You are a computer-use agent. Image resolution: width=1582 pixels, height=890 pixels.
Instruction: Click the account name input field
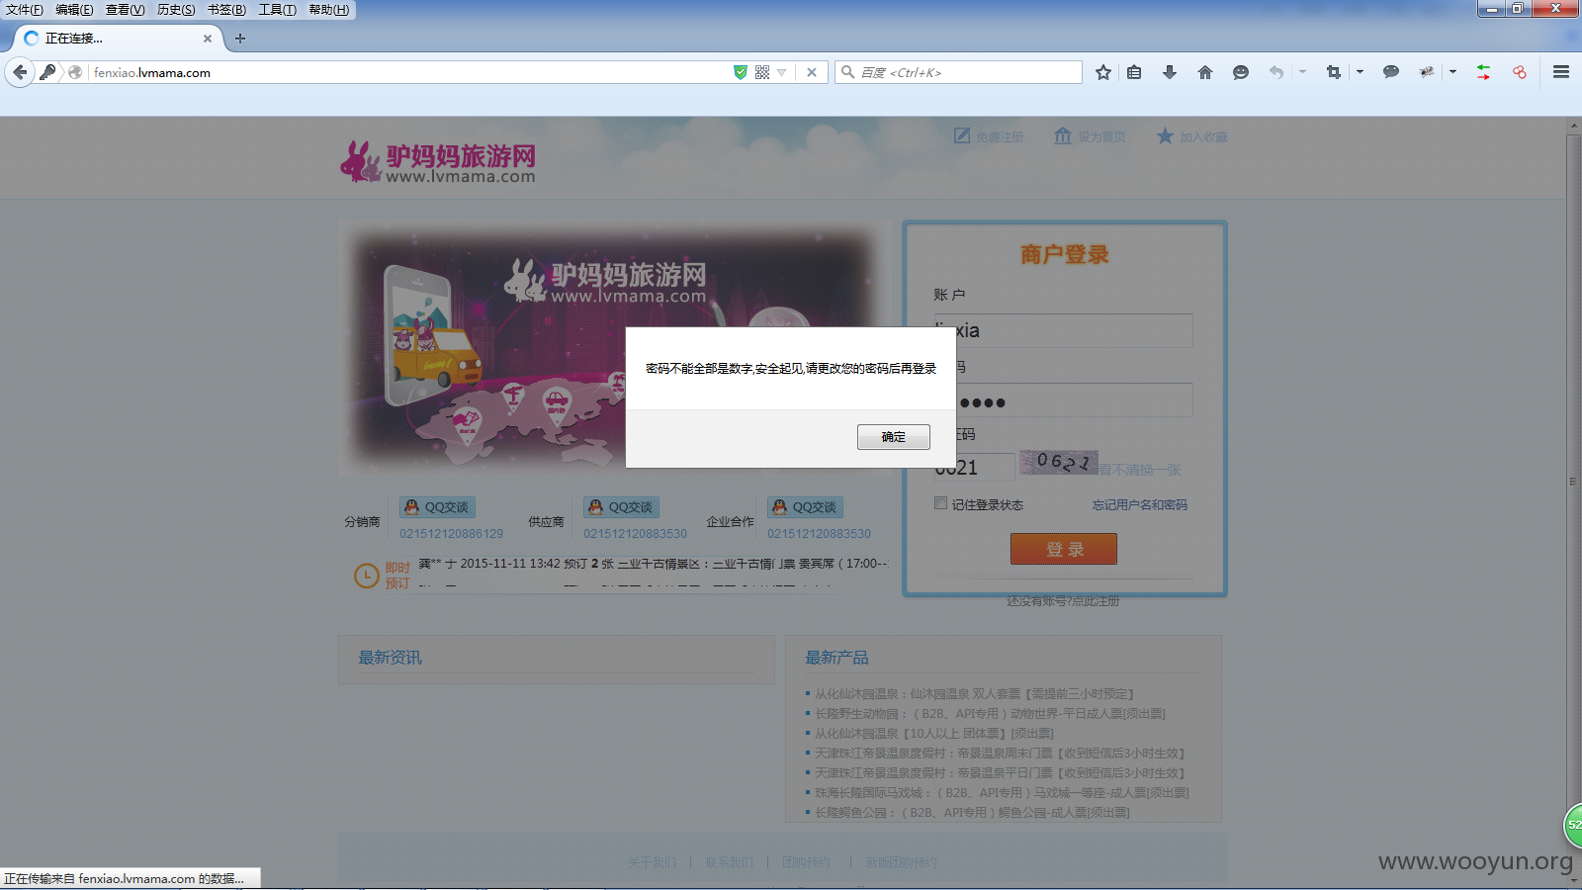(x=1063, y=330)
